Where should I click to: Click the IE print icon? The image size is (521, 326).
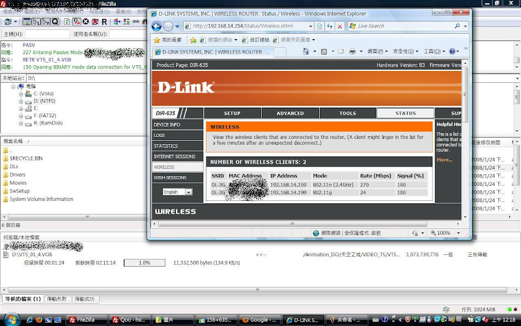pyautogui.click(x=352, y=51)
